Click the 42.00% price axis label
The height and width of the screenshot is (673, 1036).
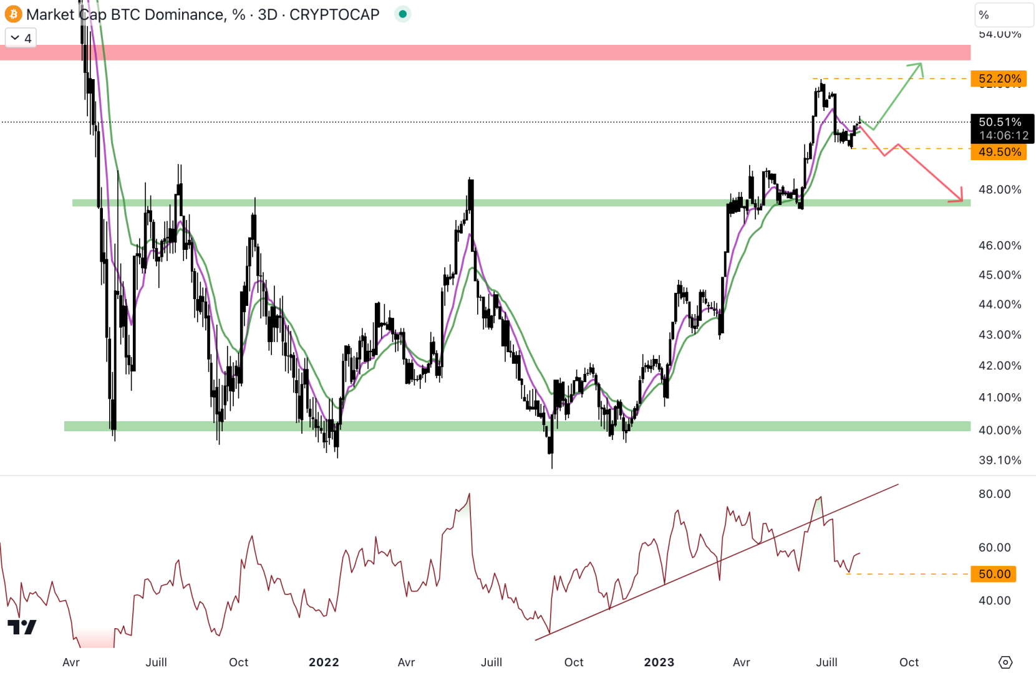1000,366
